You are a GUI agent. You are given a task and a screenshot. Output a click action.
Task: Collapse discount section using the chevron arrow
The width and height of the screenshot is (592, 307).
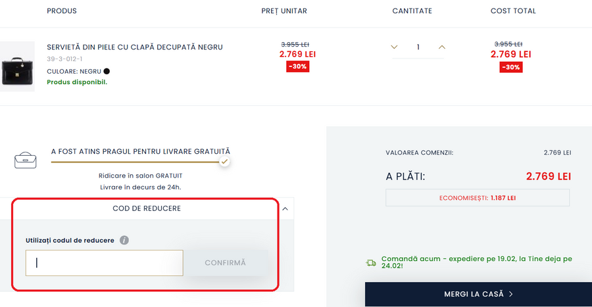tap(285, 208)
